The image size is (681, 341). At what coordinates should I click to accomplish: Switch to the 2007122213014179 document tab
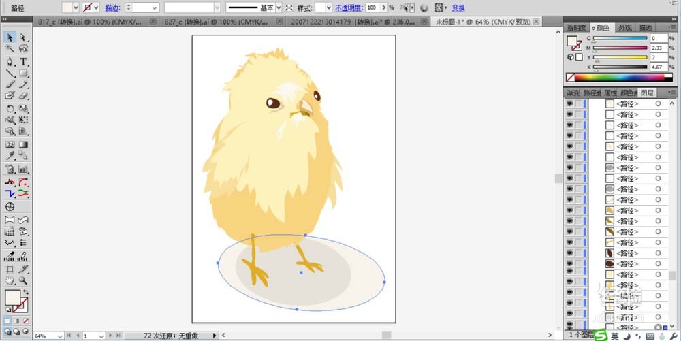tap(353, 22)
